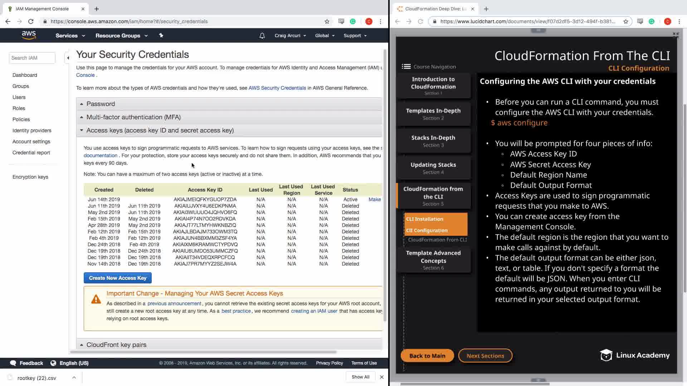The height and width of the screenshot is (386, 687).
Task: Open the Global region dropdown
Action: [325, 36]
